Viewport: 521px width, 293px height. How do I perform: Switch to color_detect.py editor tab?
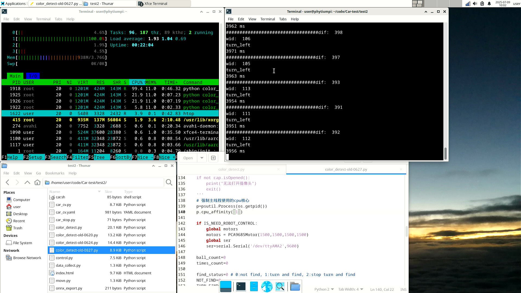[231, 169]
